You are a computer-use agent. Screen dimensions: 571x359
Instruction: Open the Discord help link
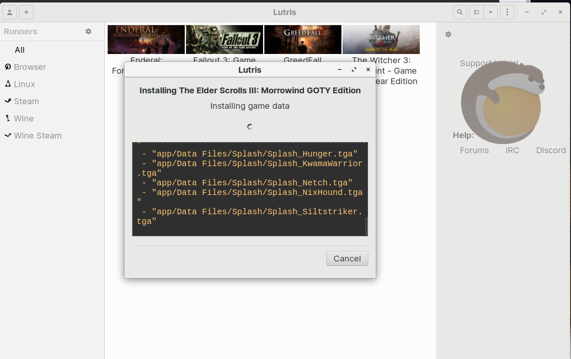point(550,150)
